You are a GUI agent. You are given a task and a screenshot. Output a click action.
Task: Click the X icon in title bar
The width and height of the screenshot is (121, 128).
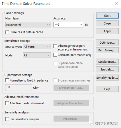coord(117,3)
